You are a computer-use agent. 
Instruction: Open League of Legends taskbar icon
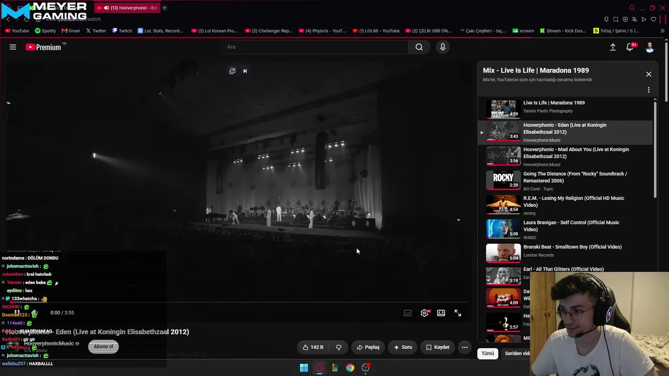334,368
